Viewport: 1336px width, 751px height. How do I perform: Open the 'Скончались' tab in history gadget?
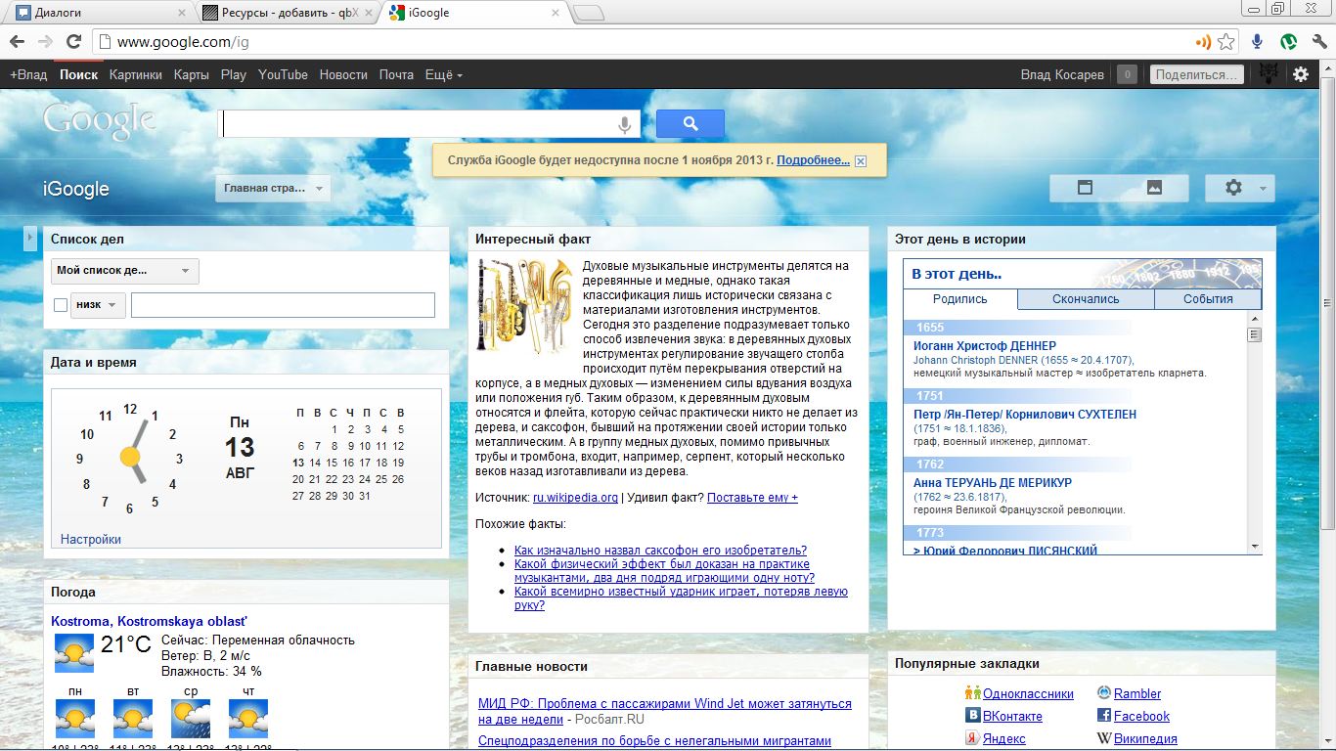pos(1086,299)
